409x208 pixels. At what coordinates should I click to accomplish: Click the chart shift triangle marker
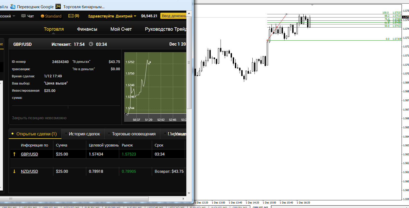(312, 5)
